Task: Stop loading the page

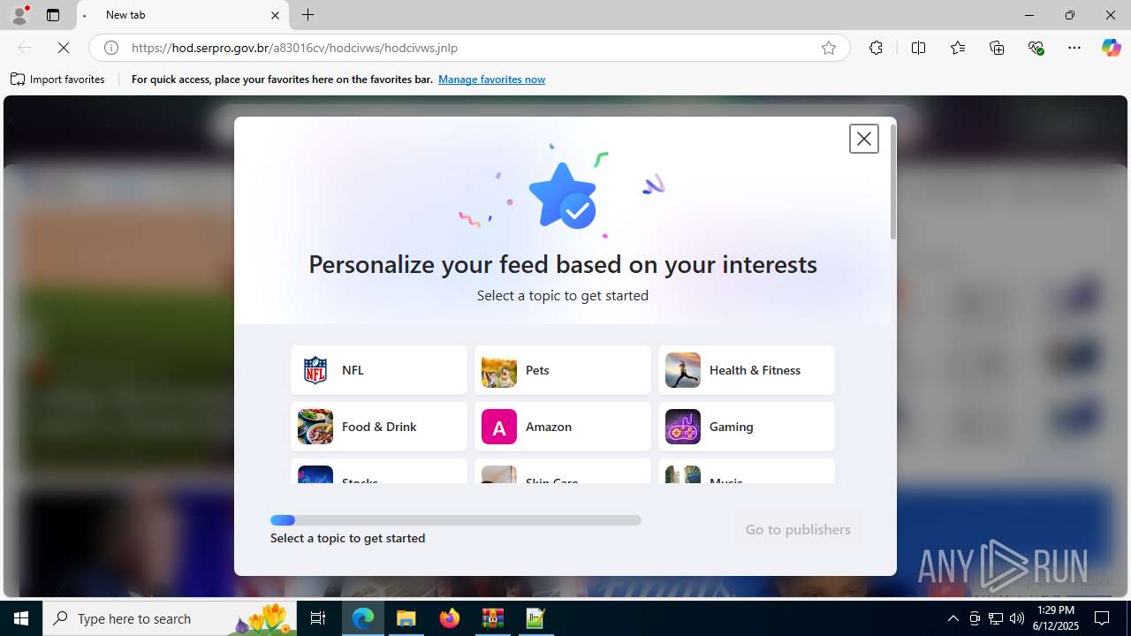Action: click(64, 48)
